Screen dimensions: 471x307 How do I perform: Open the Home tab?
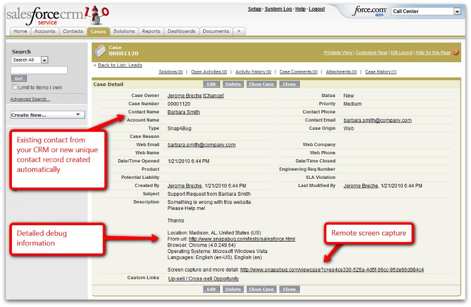click(20, 31)
